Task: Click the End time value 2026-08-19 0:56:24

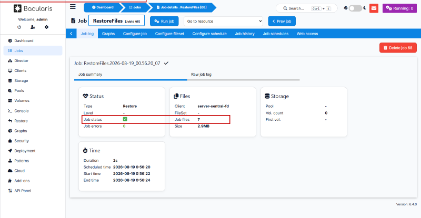Action: (x=132, y=180)
